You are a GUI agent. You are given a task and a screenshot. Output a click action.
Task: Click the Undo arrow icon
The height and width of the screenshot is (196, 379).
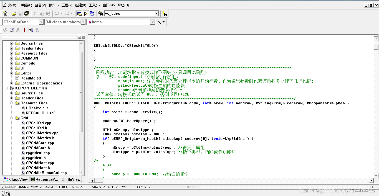57,14
